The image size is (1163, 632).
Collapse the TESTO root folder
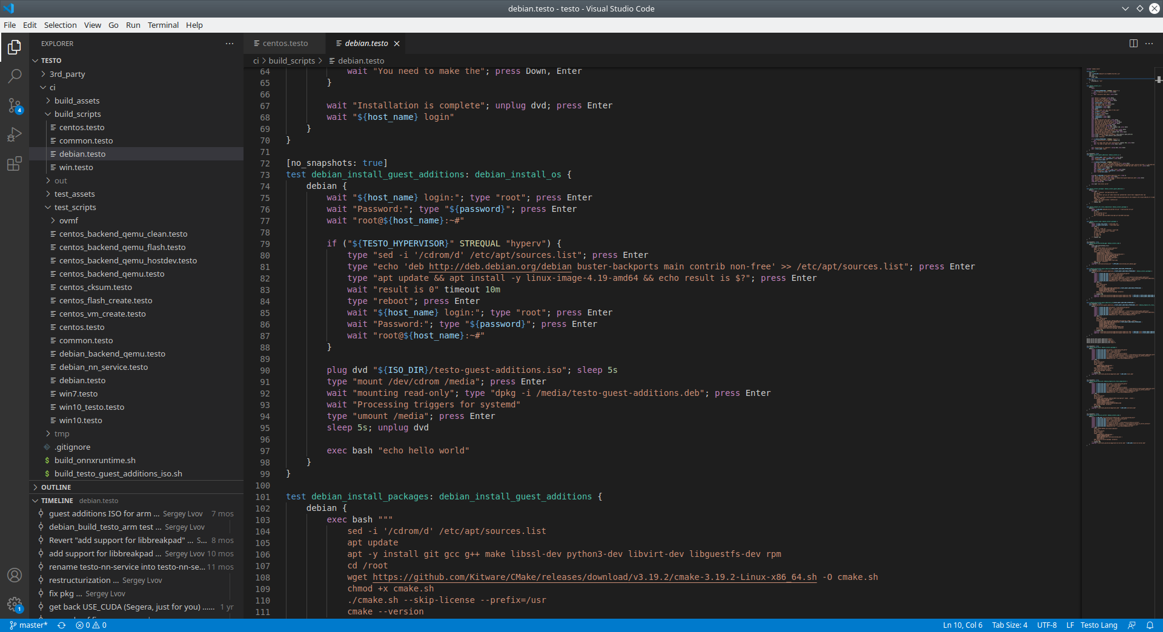[x=136, y=61]
